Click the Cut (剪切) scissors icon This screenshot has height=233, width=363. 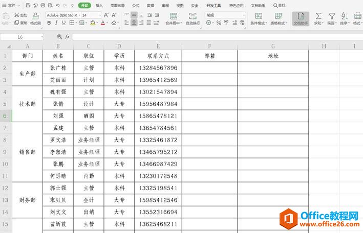click(x=20, y=15)
